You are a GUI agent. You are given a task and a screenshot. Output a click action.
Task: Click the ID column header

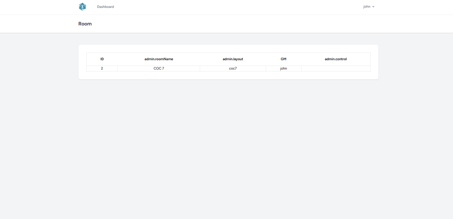pos(102,59)
